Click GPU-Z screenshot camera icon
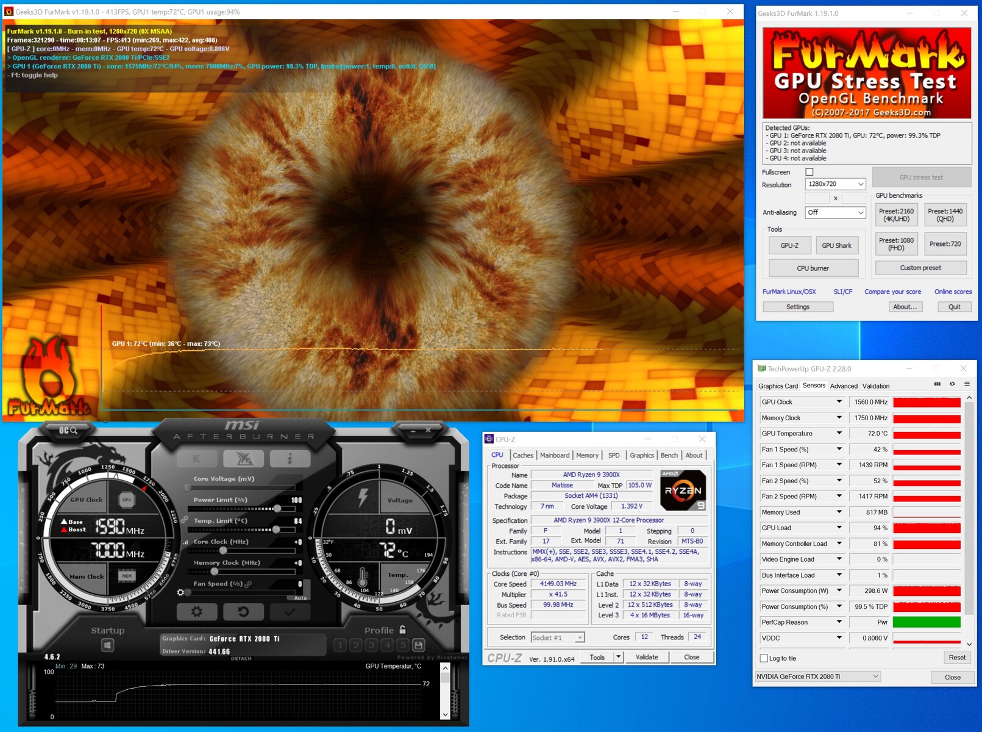This screenshot has width=982, height=732. [938, 384]
